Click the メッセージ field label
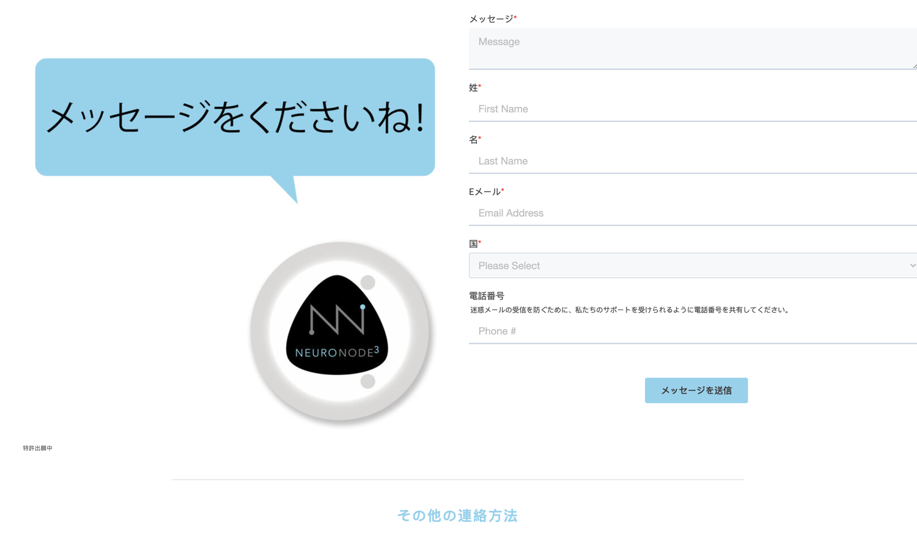 (x=492, y=19)
